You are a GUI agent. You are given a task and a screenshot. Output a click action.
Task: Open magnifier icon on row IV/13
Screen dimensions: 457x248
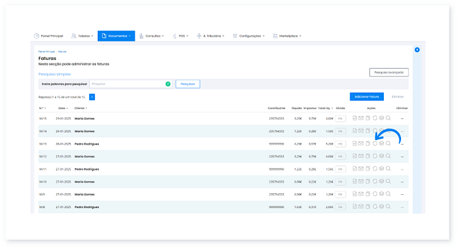click(388, 143)
